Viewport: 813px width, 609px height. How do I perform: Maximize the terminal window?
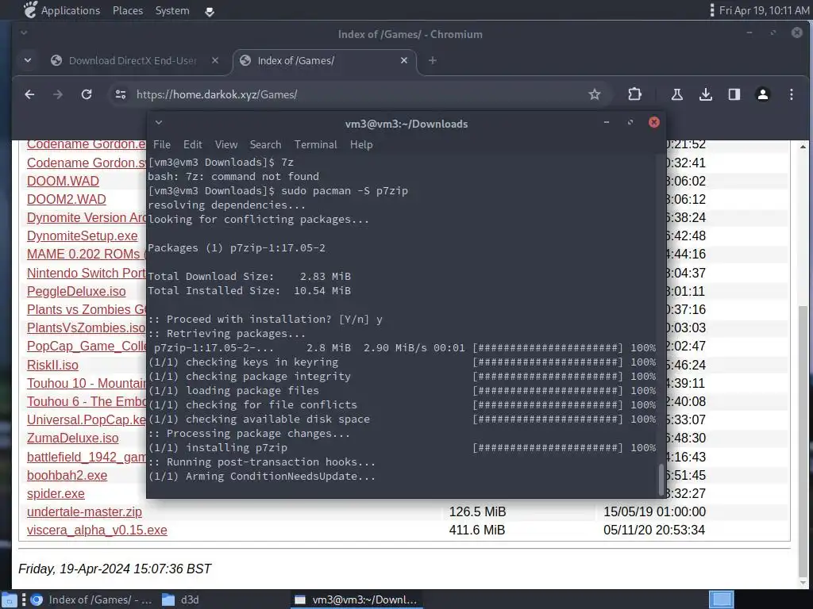coord(630,122)
